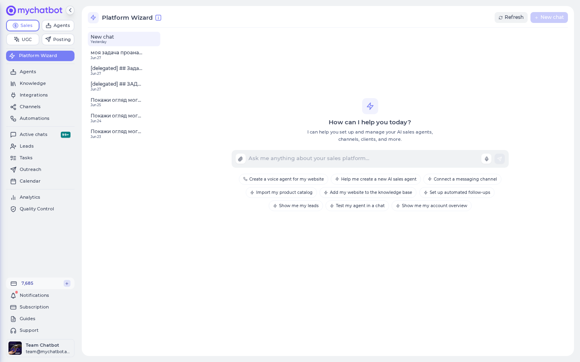Viewport: 580px width, 362px height.
Task: Choose "Import my product catalog" suggestion
Action: 281,193
